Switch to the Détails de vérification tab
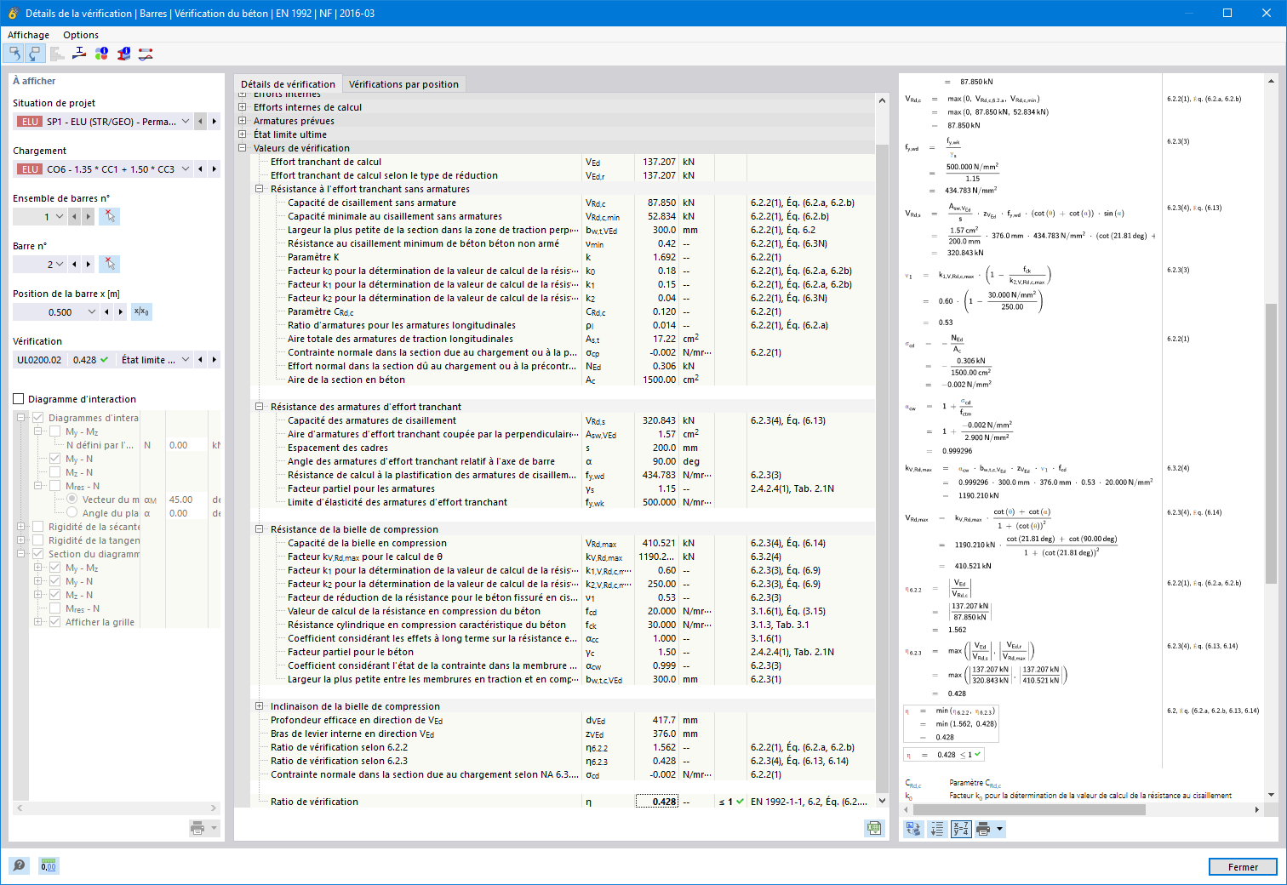1287x885 pixels. [288, 84]
